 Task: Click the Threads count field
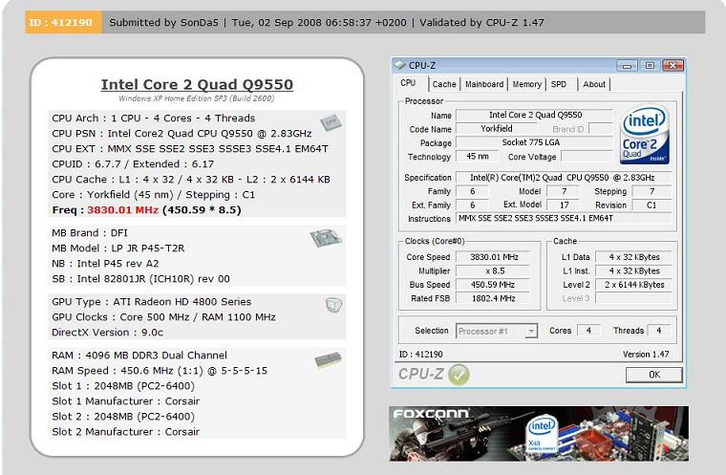(x=659, y=331)
